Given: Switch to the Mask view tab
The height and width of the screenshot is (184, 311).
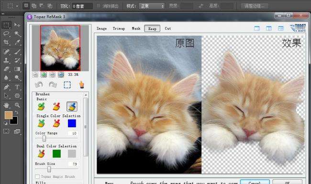Looking at the screenshot, I should coord(136,29).
